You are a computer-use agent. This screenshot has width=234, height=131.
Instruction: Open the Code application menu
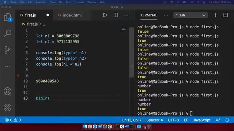pos(14,2)
